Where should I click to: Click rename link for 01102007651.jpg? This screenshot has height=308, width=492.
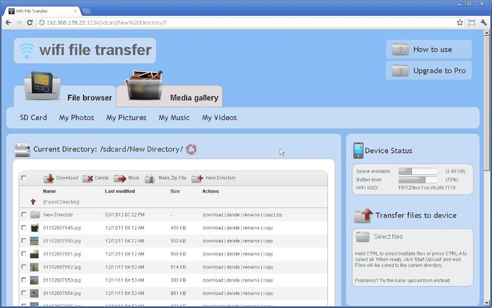(x=251, y=254)
